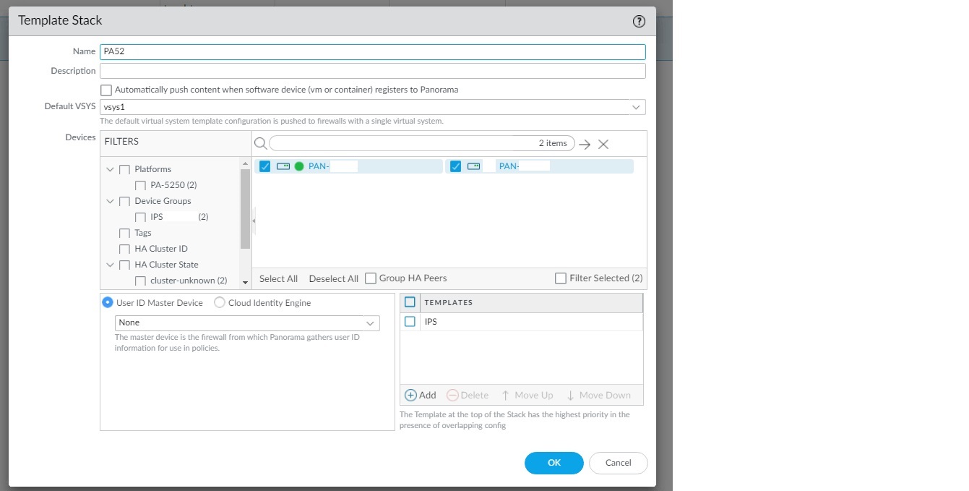Click the Add icon under Templates list

[420, 395]
